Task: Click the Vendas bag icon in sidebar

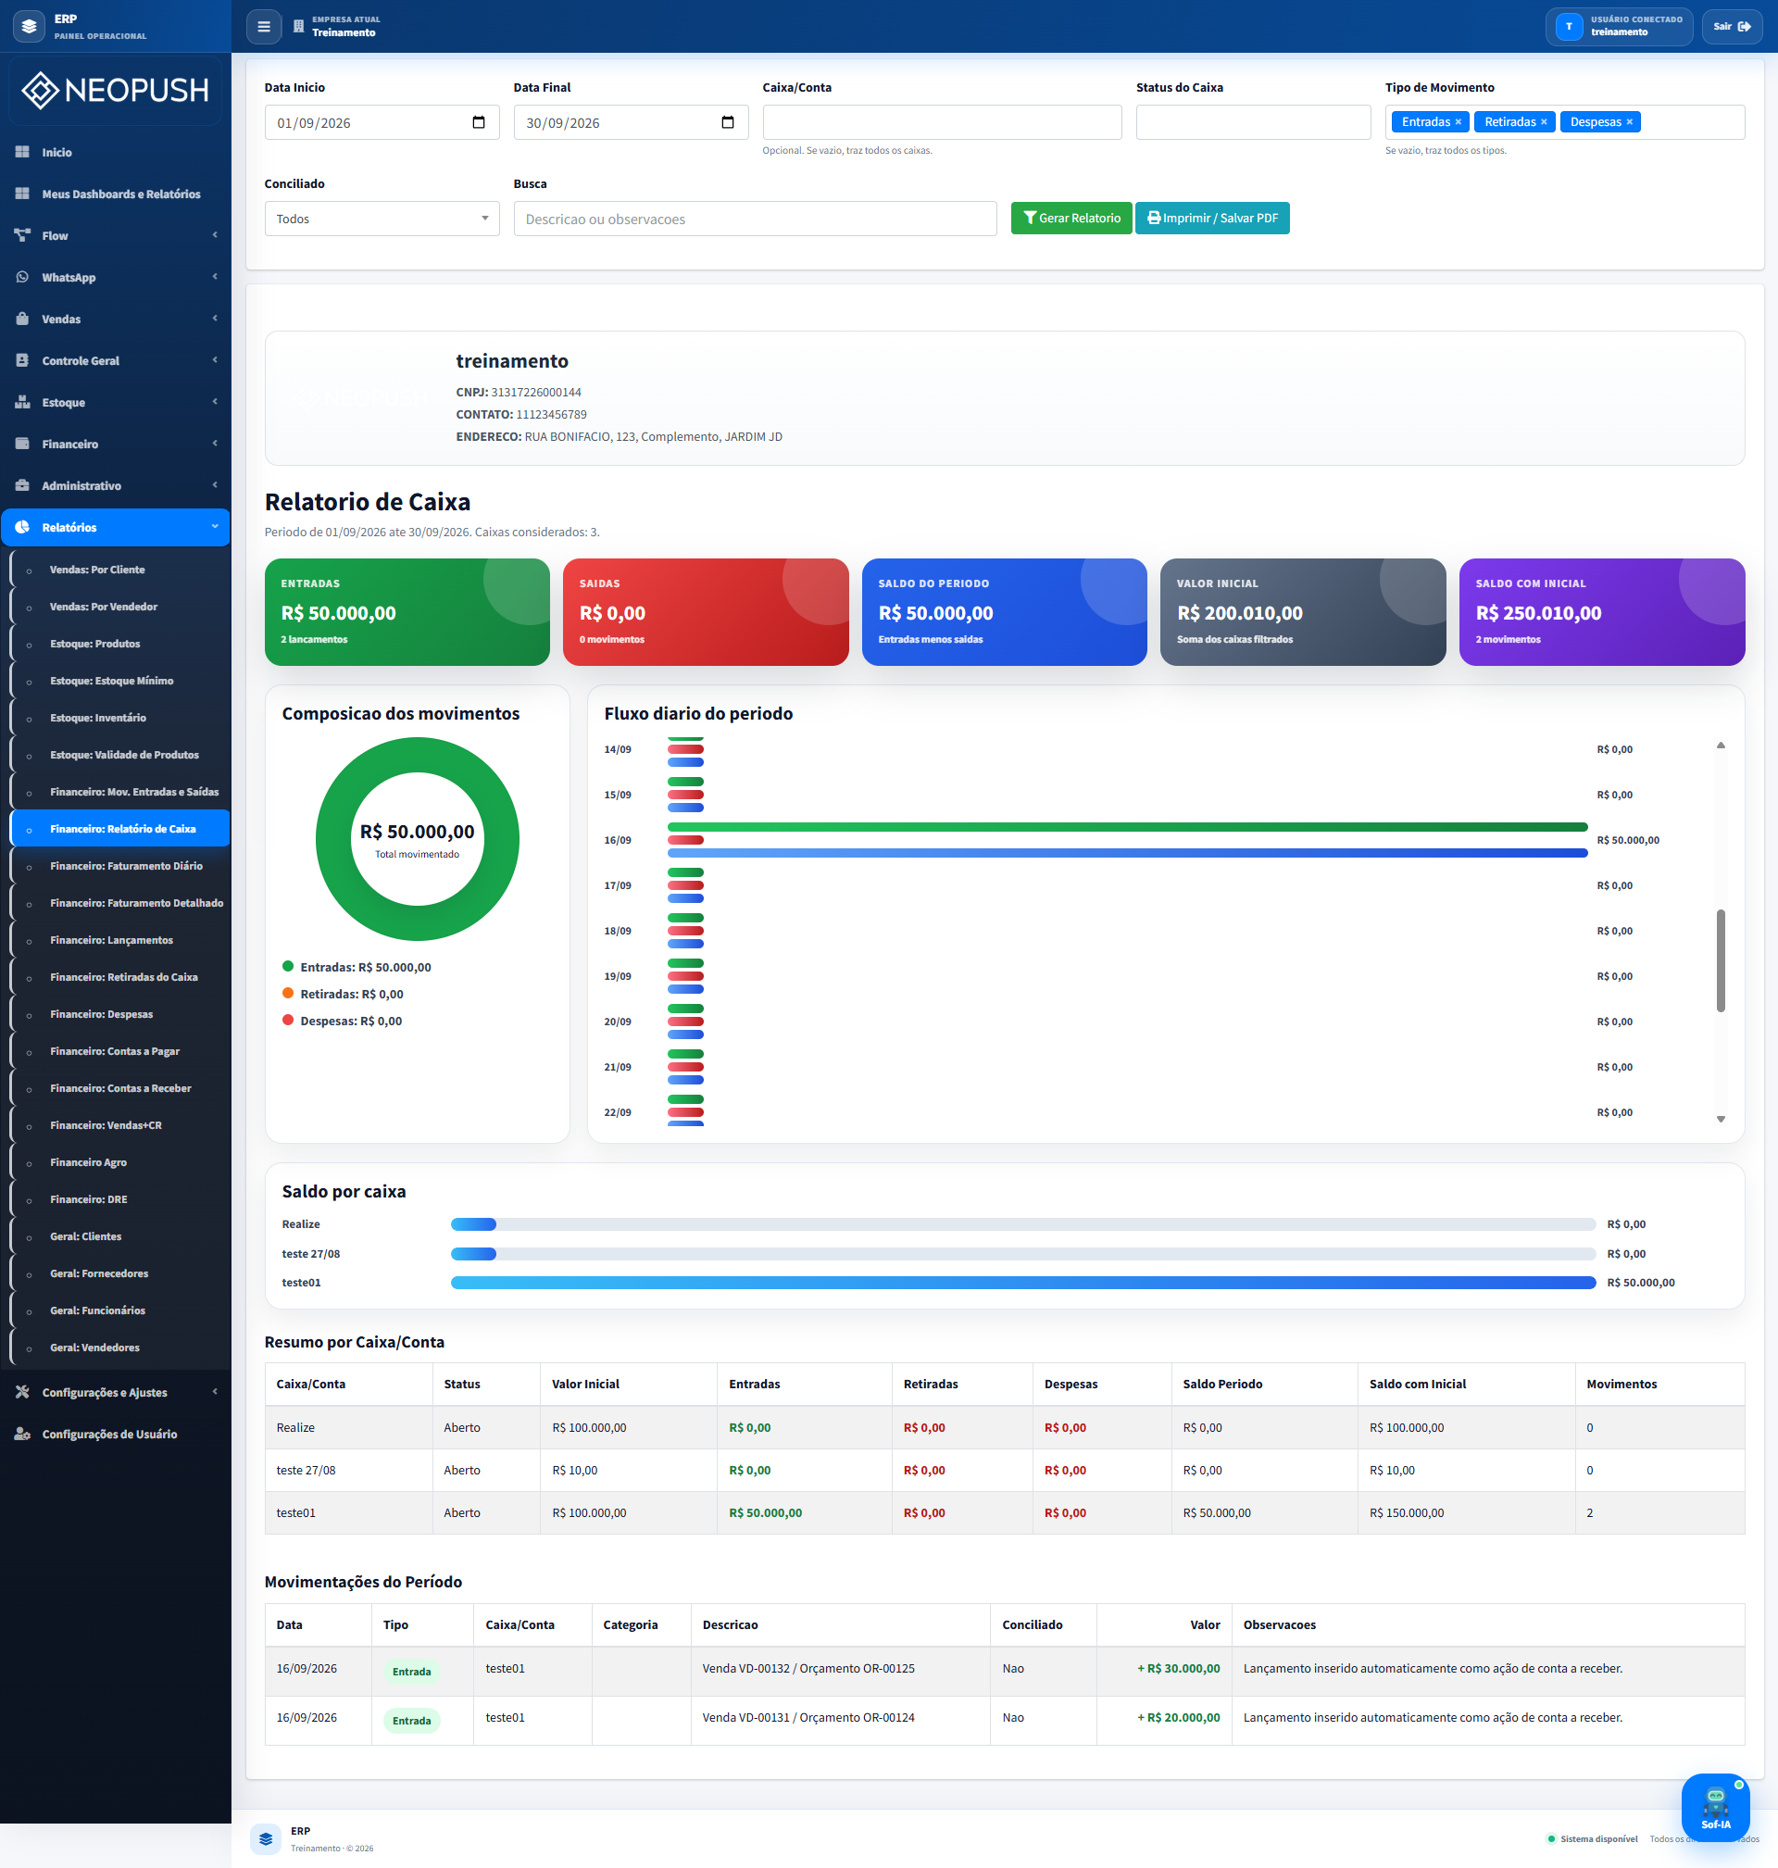Action: click(x=23, y=320)
